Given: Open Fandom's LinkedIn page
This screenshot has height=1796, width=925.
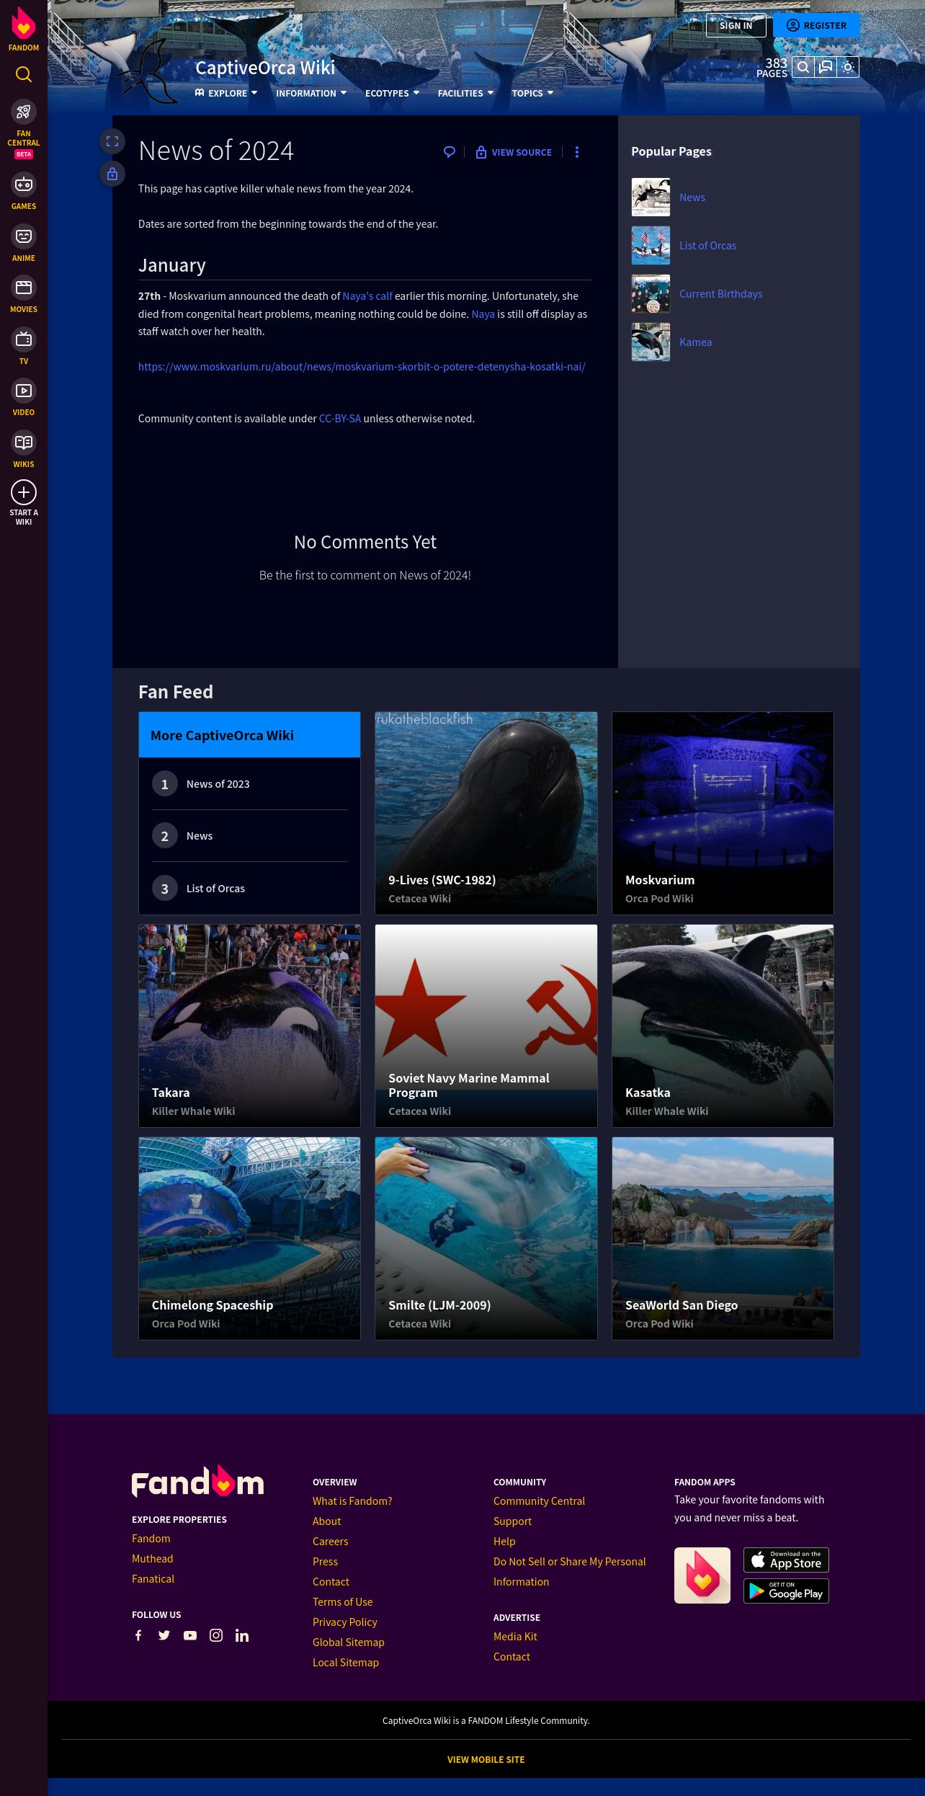Looking at the screenshot, I should tap(242, 1635).
